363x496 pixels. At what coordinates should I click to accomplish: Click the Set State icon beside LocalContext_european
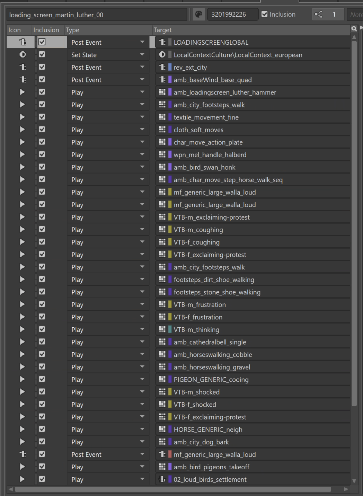(162, 54)
